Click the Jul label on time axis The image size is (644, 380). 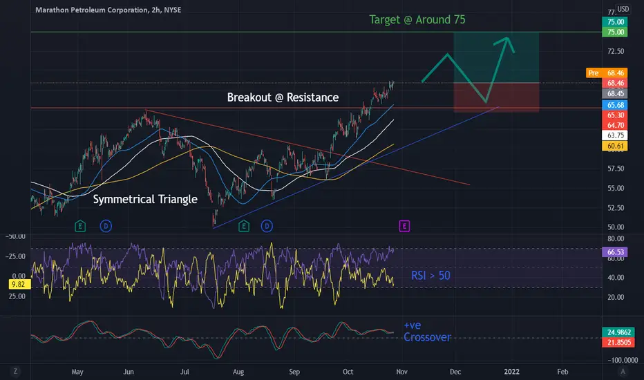pos(184,372)
